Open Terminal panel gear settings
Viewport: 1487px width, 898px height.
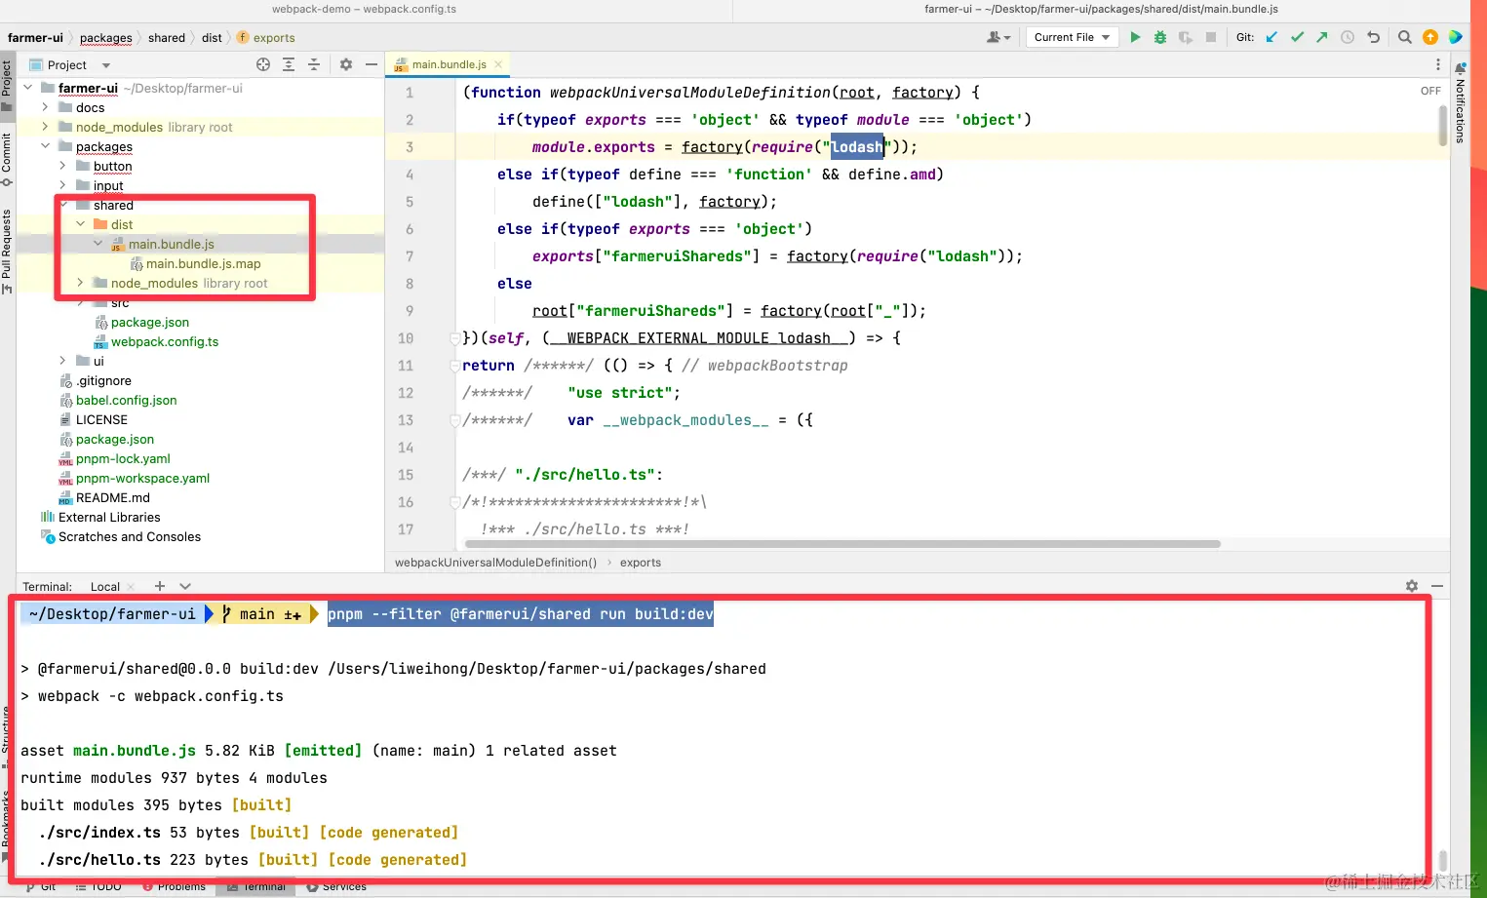tap(1412, 586)
